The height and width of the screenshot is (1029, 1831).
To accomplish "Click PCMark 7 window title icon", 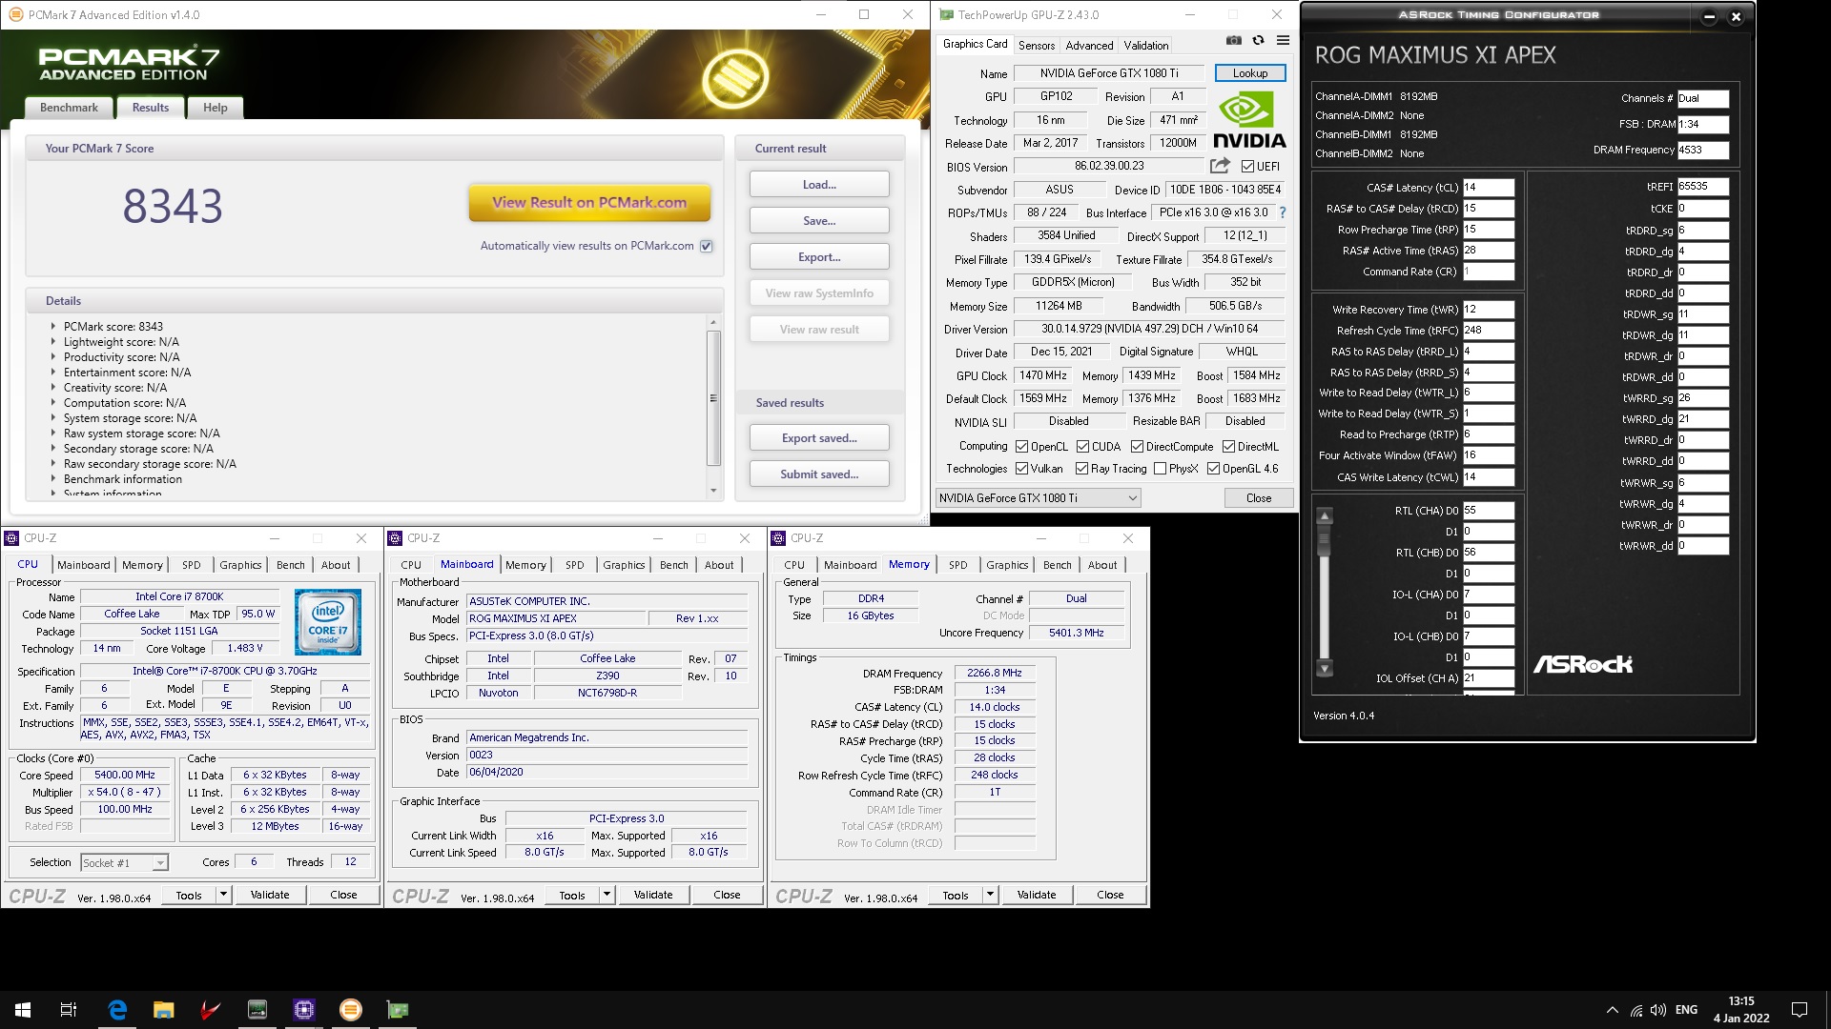I will (x=15, y=14).
